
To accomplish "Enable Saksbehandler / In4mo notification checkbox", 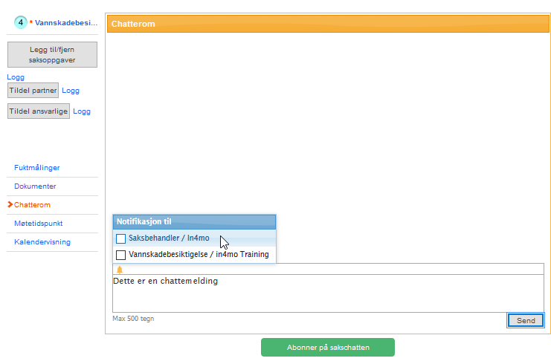I will tap(121, 238).
